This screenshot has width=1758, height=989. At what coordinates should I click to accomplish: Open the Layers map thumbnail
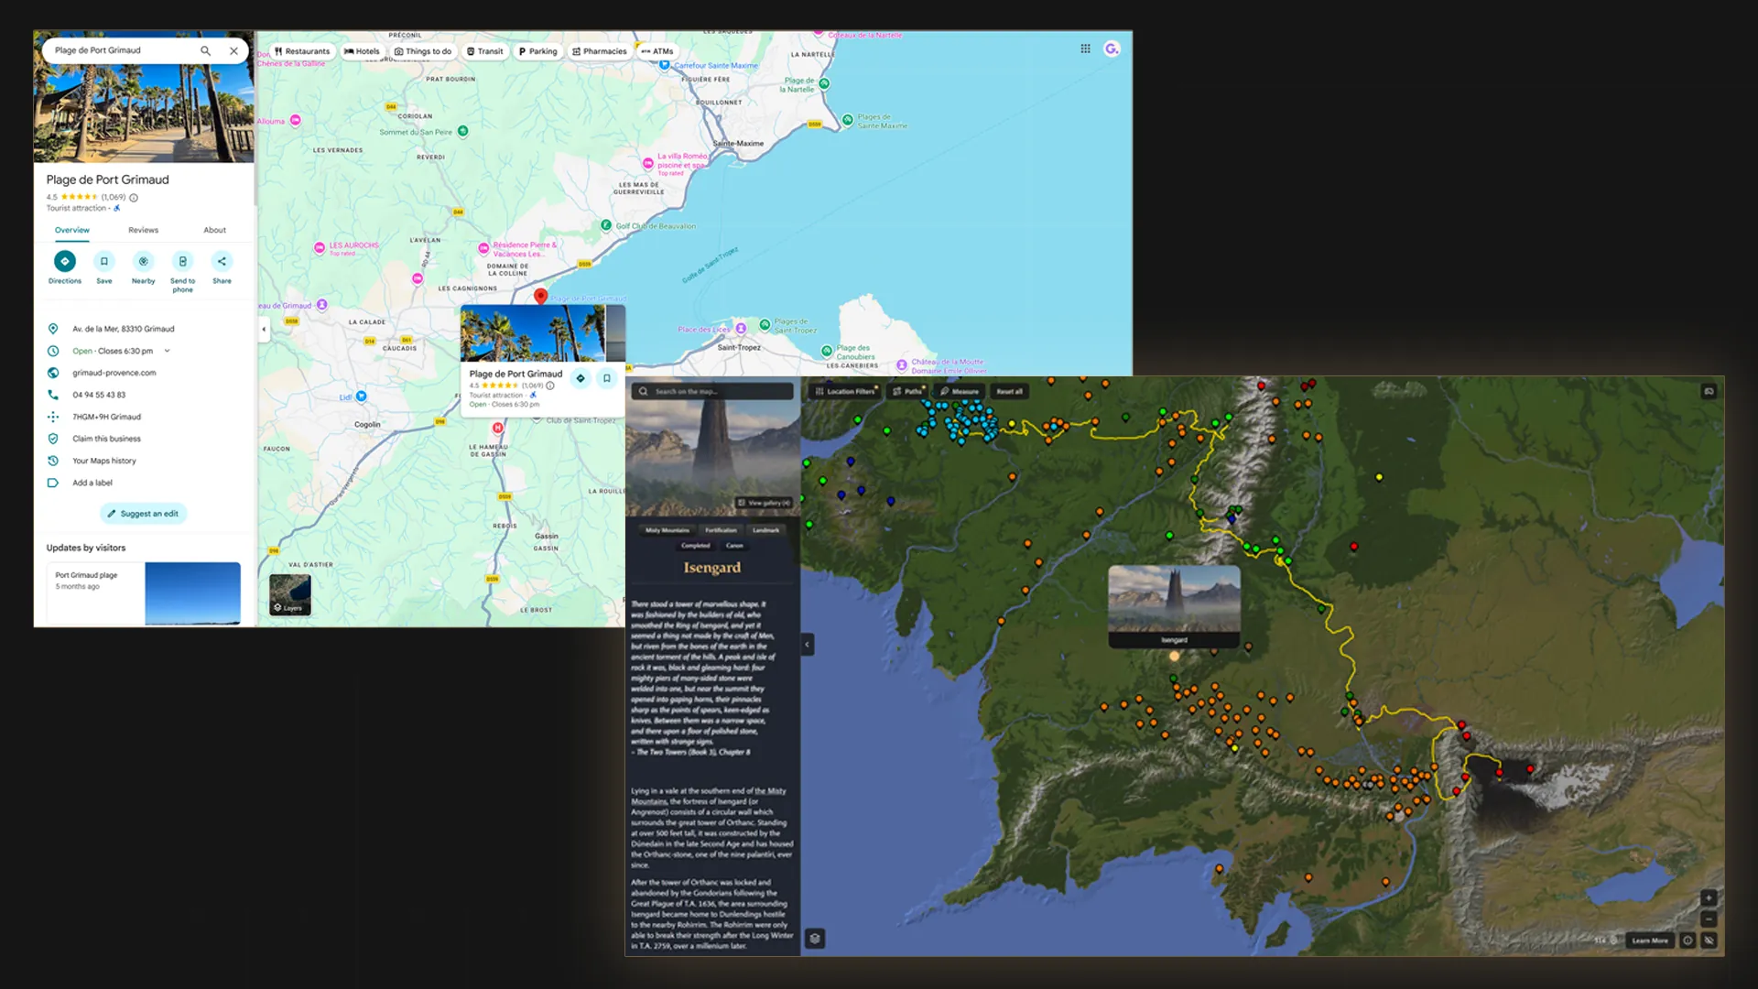290,594
